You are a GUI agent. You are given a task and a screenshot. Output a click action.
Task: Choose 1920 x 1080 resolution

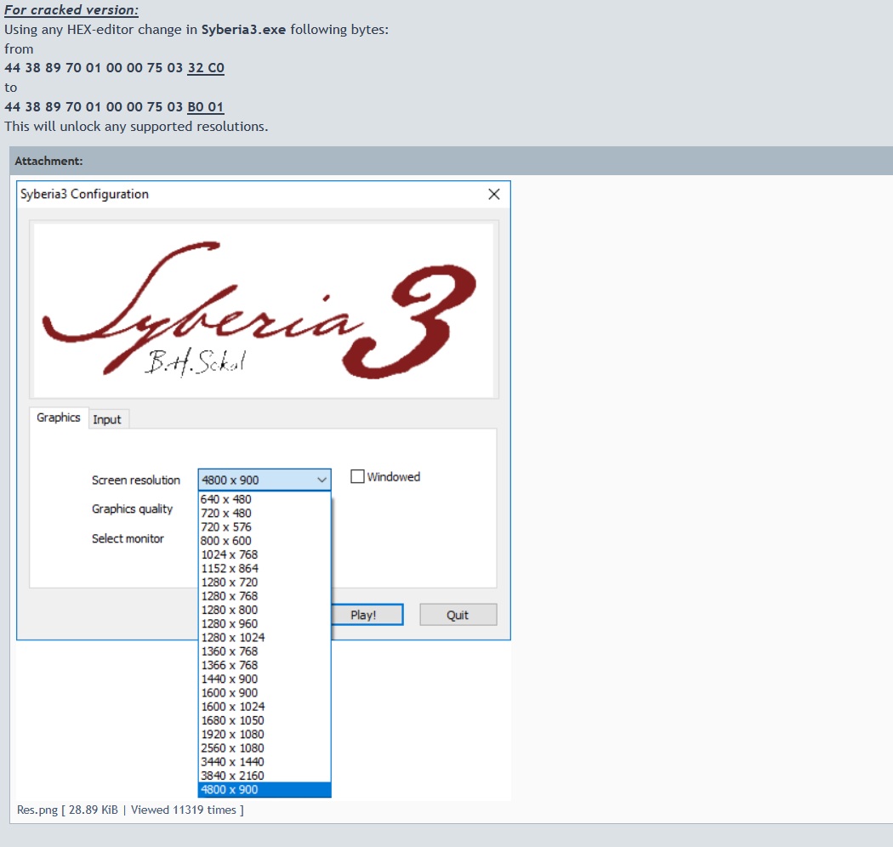(x=264, y=734)
